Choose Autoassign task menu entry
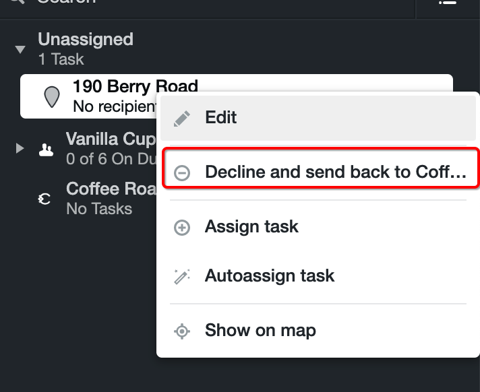This screenshot has height=392, width=480. (318, 275)
